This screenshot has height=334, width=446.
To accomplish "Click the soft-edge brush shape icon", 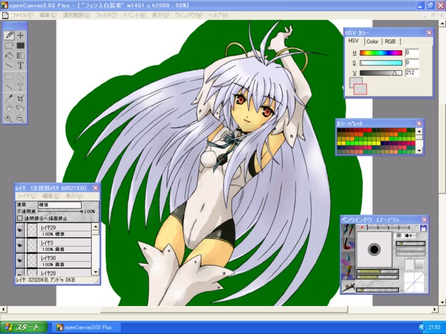I will click(399, 235).
